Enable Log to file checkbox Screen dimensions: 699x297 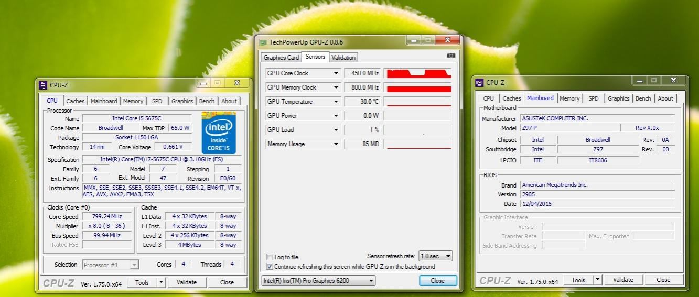(270, 257)
